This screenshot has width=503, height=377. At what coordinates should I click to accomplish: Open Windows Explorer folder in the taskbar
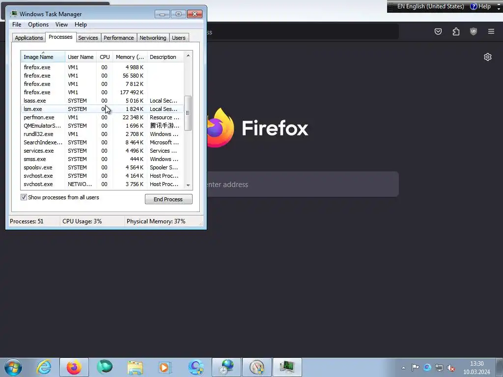click(x=135, y=367)
